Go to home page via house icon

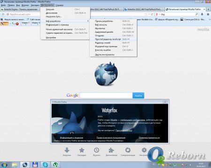tap(208, 14)
